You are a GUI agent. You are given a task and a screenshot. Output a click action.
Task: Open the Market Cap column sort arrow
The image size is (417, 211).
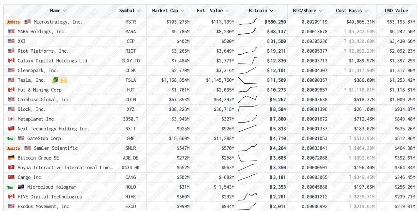[x=182, y=11]
